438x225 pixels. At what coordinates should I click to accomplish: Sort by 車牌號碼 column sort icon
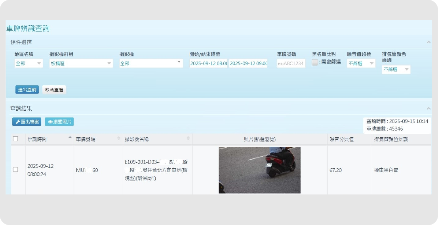pyautogui.click(x=119, y=138)
